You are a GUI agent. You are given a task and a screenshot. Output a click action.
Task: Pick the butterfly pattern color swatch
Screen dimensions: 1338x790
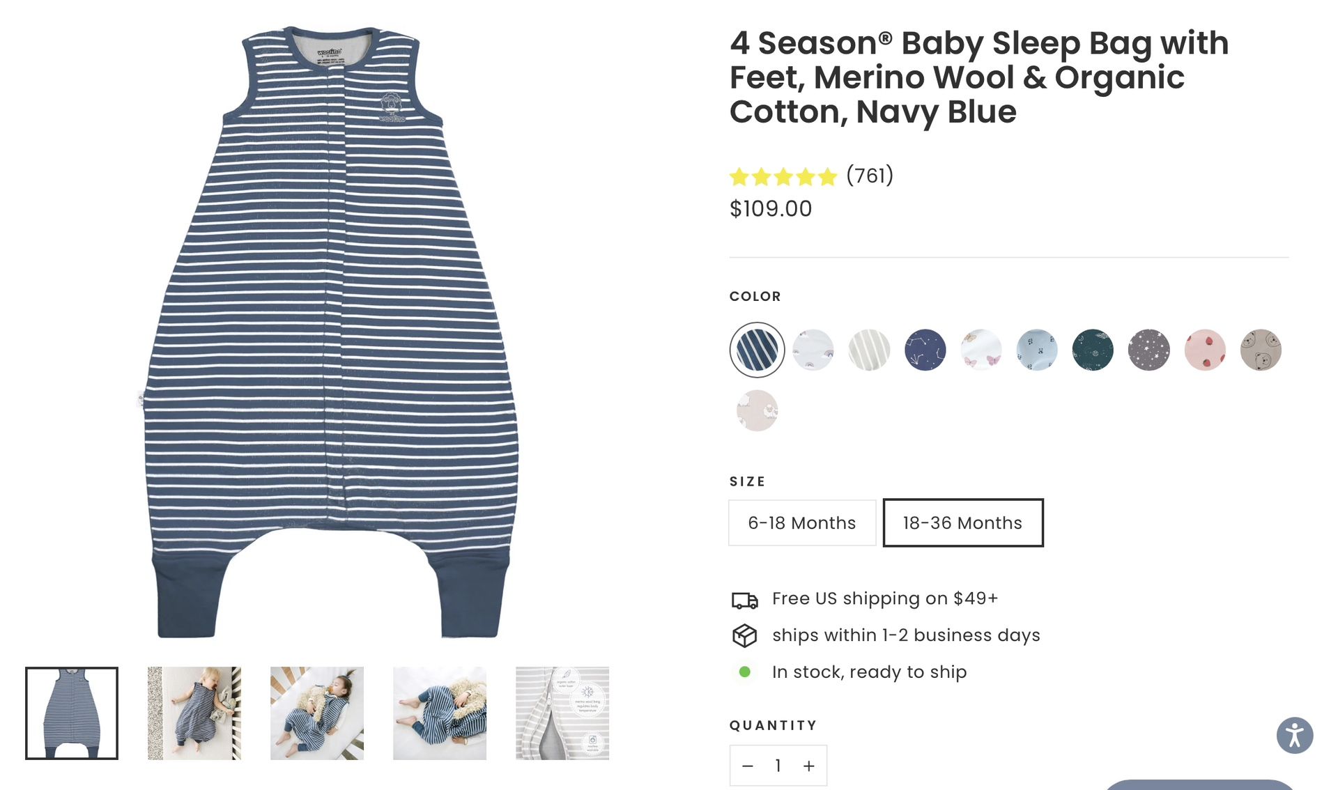pyautogui.click(x=981, y=350)
